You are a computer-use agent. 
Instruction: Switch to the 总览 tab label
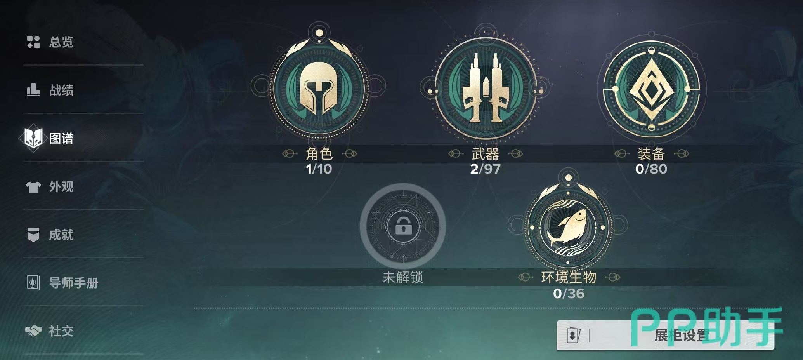coord(61,42)
